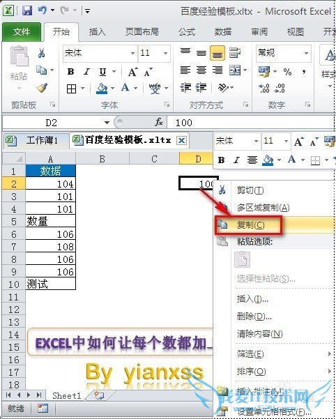Expand the Name Box D2 dropdown arrow
Image resolution: width=336 pixels, height=419 pixels.
click(107, 123)
